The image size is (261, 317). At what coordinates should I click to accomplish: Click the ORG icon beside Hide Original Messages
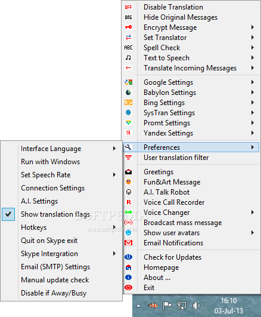(128, 17)
